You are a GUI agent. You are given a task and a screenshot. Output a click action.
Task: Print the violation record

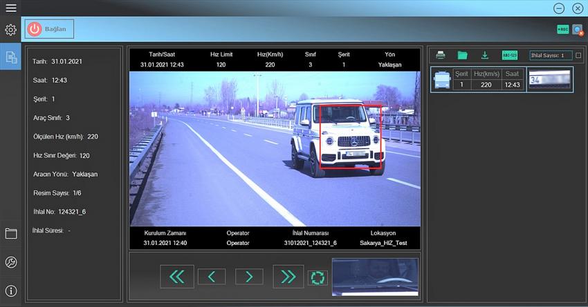click(441, 55)
